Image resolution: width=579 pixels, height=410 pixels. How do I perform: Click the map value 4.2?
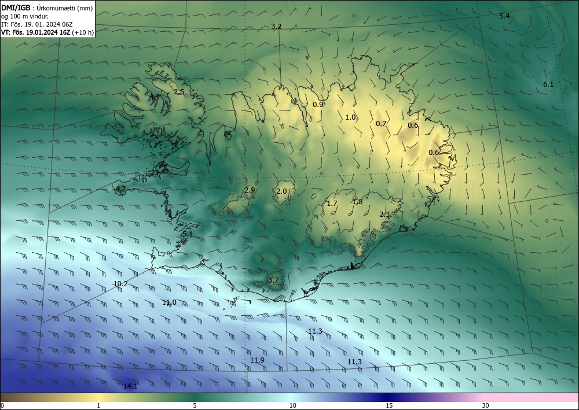pyautogui.click(x=121, y=189)
